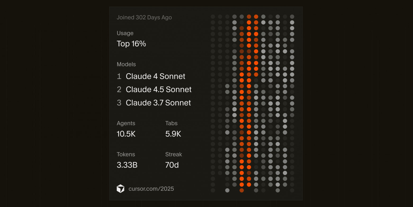This screenshot has height=207, width=413.
Task: Click rank number 3 beside the third model
Action: 119,103
